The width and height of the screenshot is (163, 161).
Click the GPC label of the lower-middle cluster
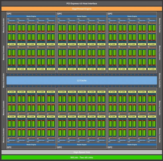[60, 147]
